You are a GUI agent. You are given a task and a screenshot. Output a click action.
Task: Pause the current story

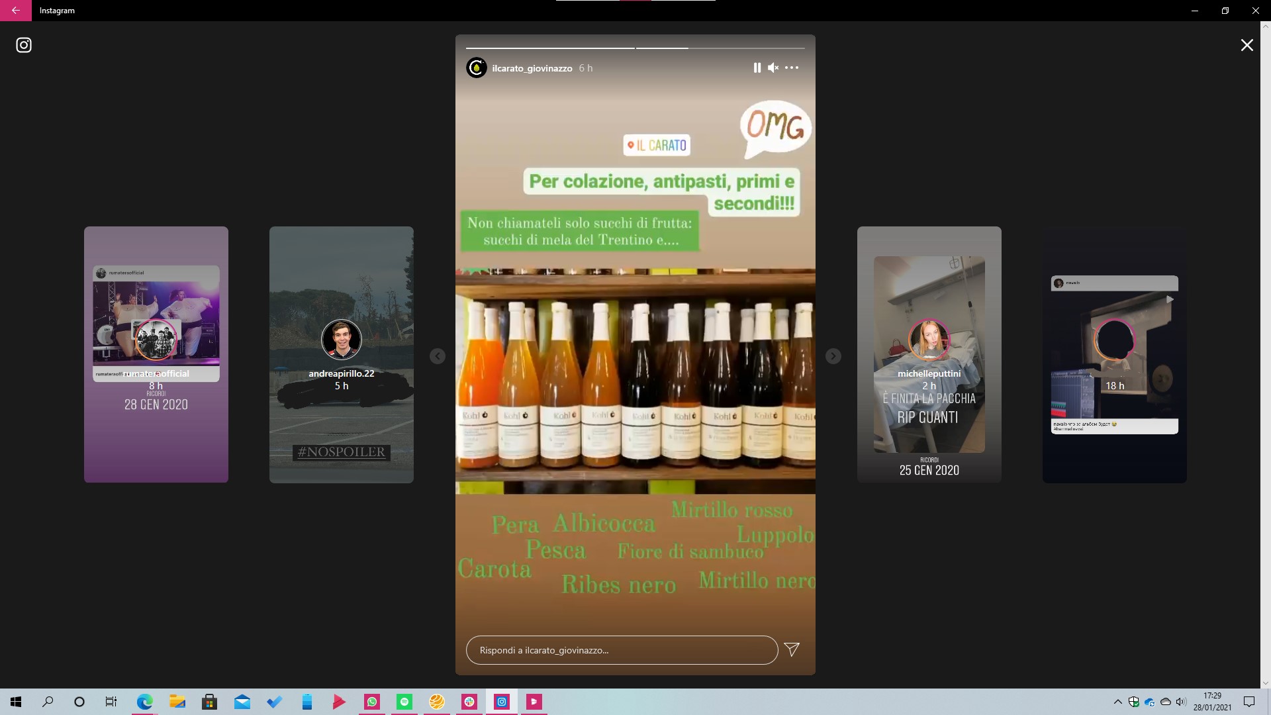click(x=757, y=68)
